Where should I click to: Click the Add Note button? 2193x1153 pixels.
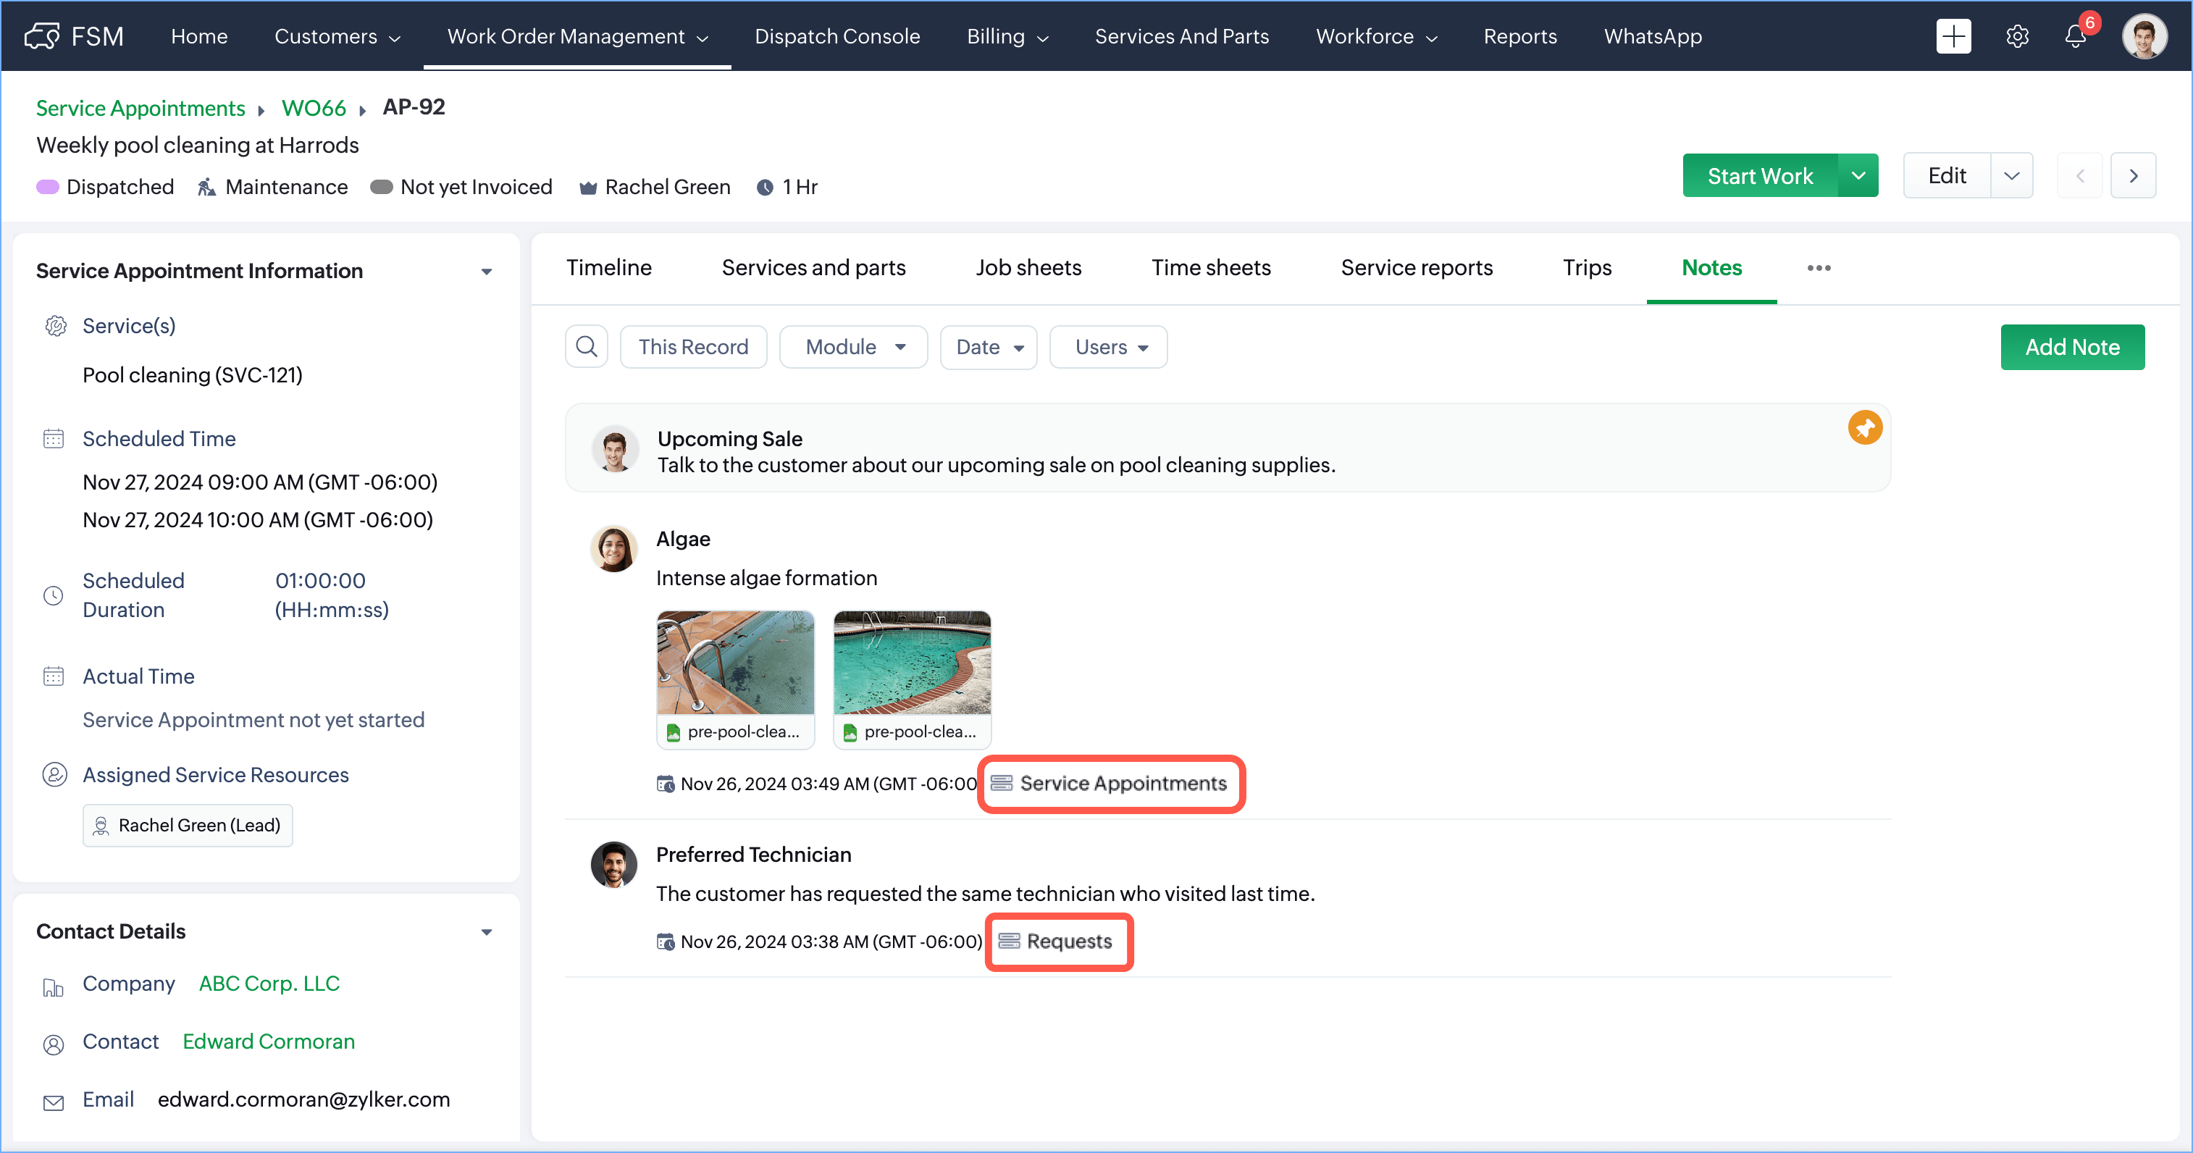click(x=2072, y=347)
